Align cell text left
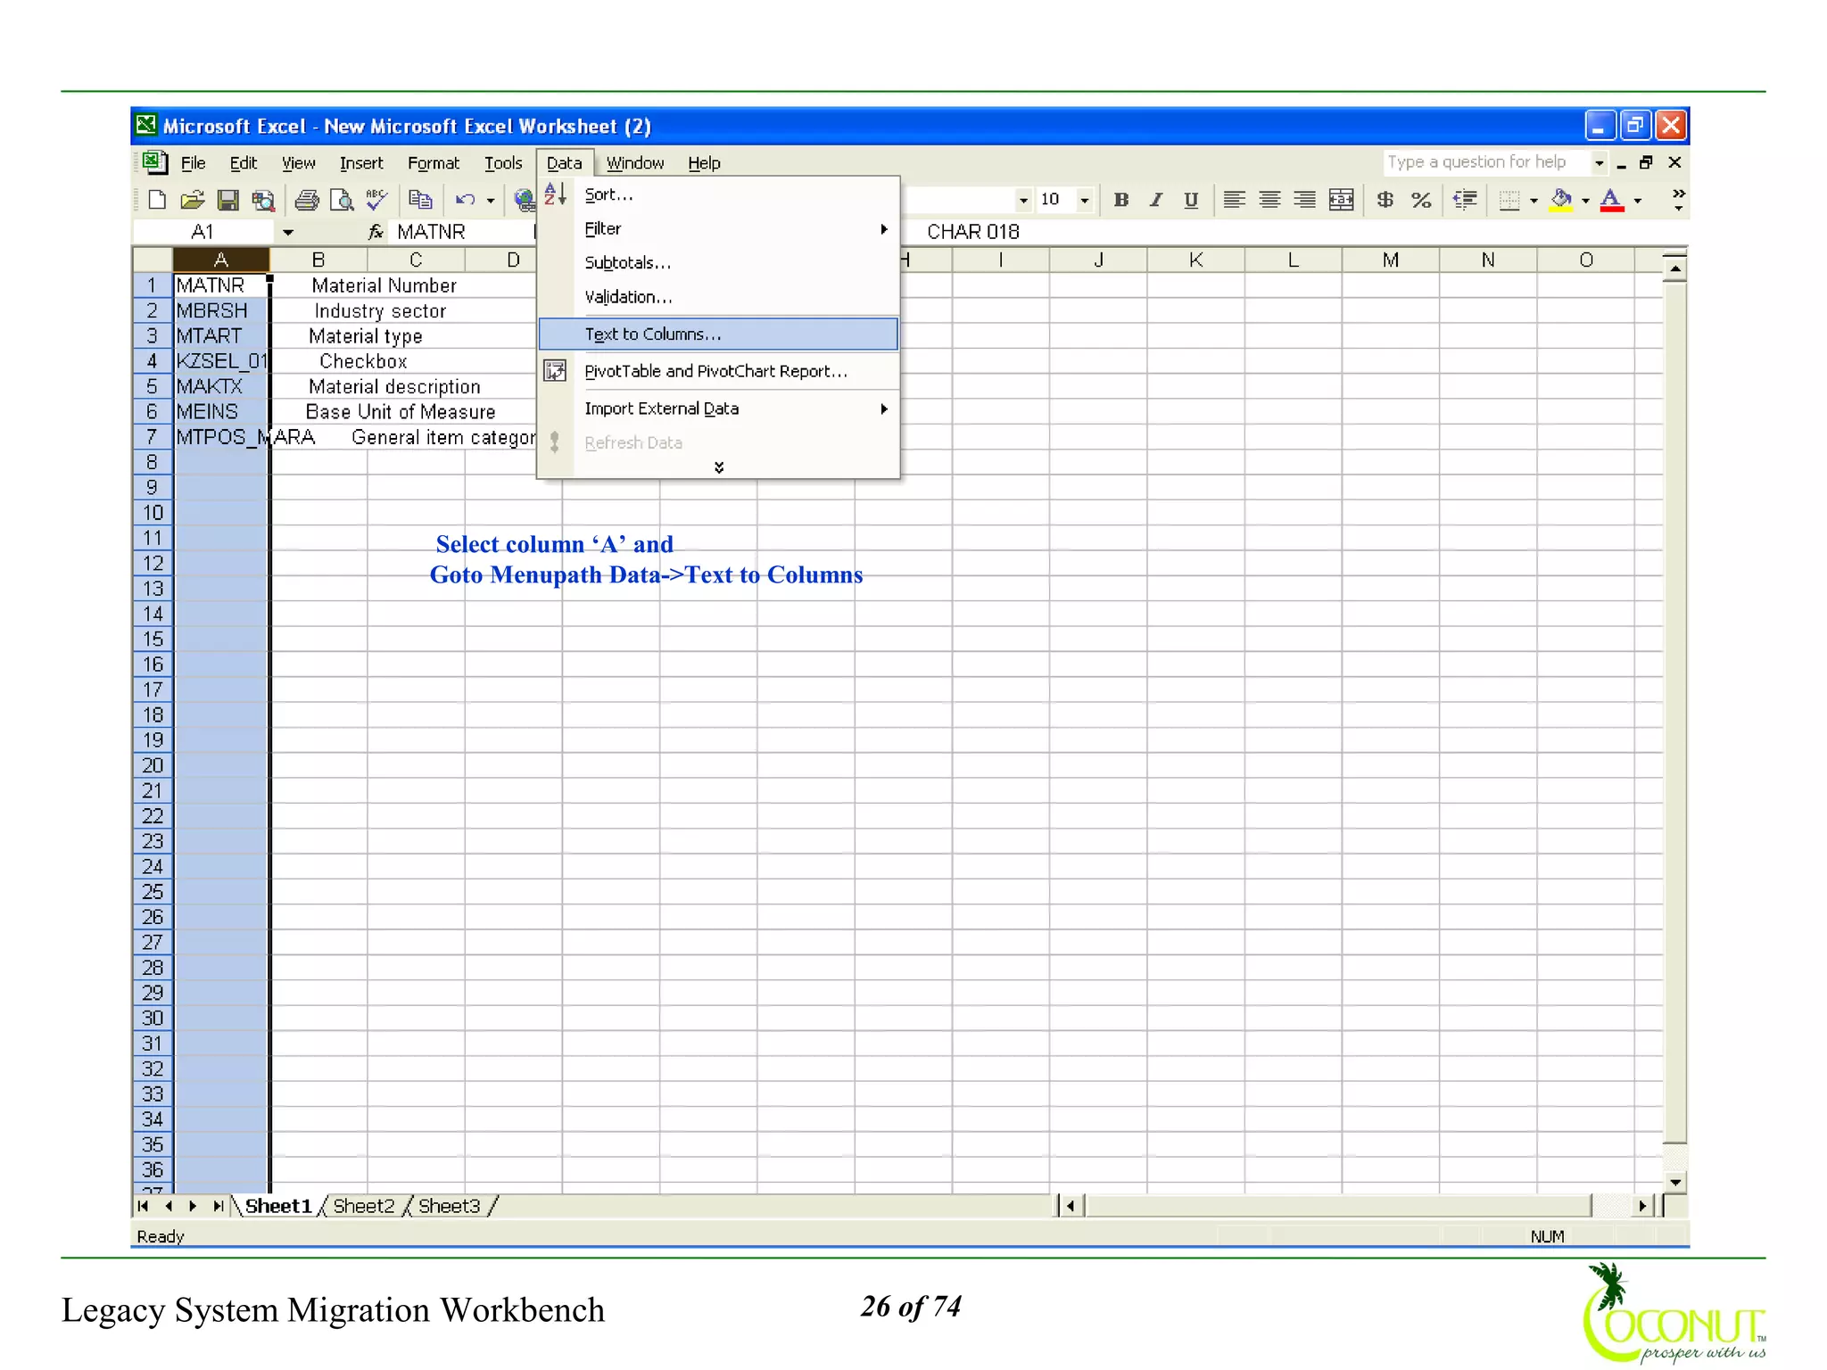This screenshot has height=1370, width=1827. point(1234,200)
